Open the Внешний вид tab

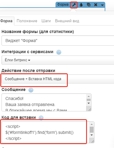pyautogui.click(x=67, y=21)
